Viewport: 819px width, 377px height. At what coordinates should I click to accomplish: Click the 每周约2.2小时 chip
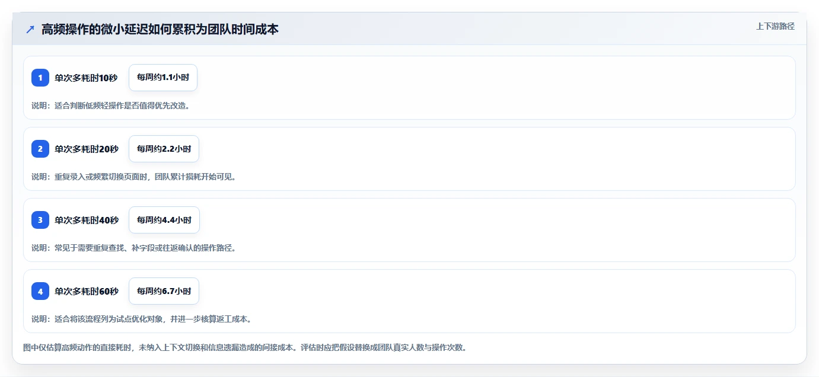point(164,149)
